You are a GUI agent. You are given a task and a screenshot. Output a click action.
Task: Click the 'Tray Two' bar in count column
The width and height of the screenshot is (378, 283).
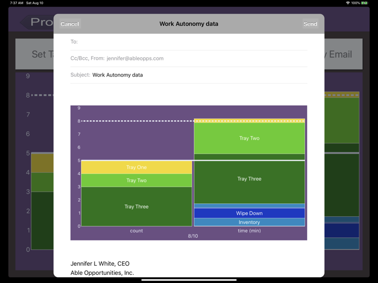[x=137, y=181]
